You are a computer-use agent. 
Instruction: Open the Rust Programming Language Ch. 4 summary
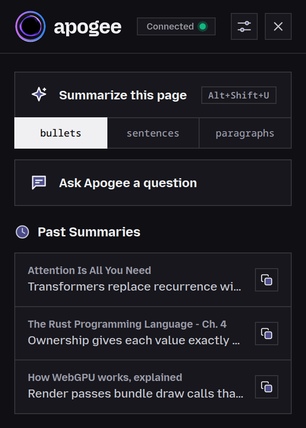(153, 333)
